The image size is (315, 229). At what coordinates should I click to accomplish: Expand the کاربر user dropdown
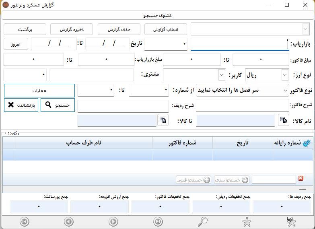click(222, 75)
